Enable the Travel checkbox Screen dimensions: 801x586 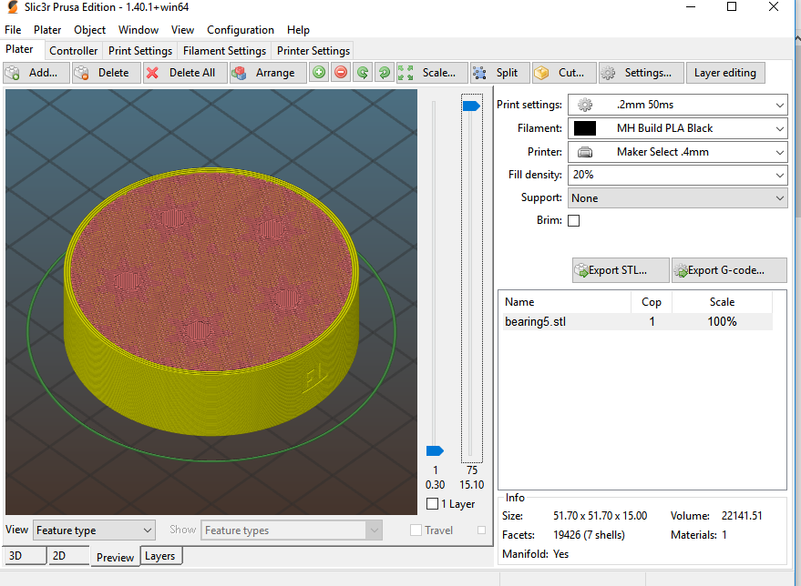[x=416, y=530]
